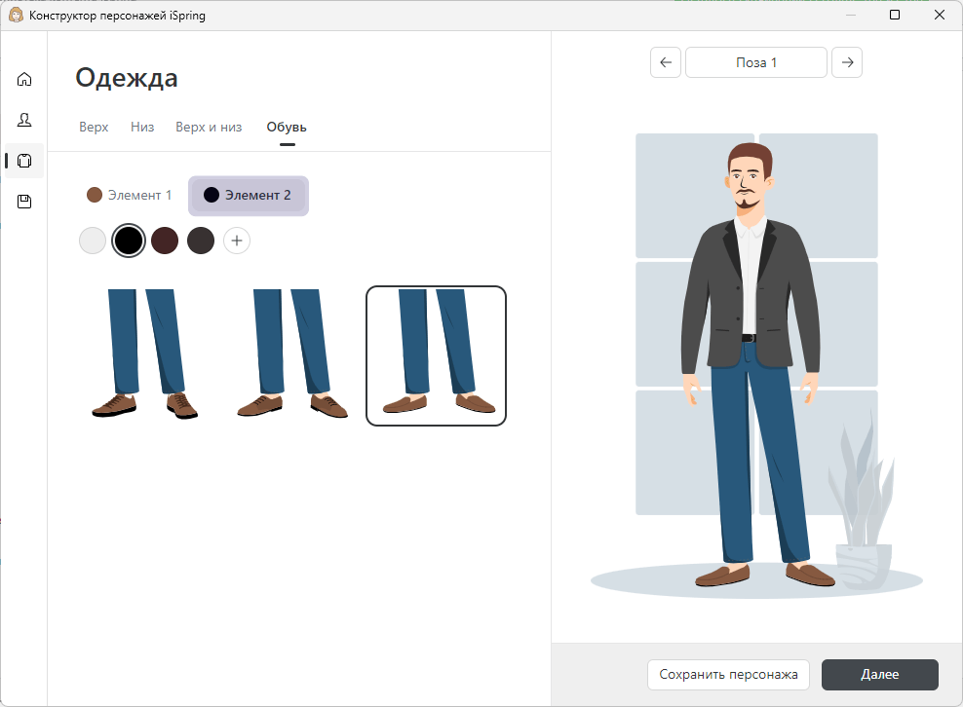Screen dimensions: 963x707
Task: Switch to the Верх clothing tab
Action: tap(93, 127)
